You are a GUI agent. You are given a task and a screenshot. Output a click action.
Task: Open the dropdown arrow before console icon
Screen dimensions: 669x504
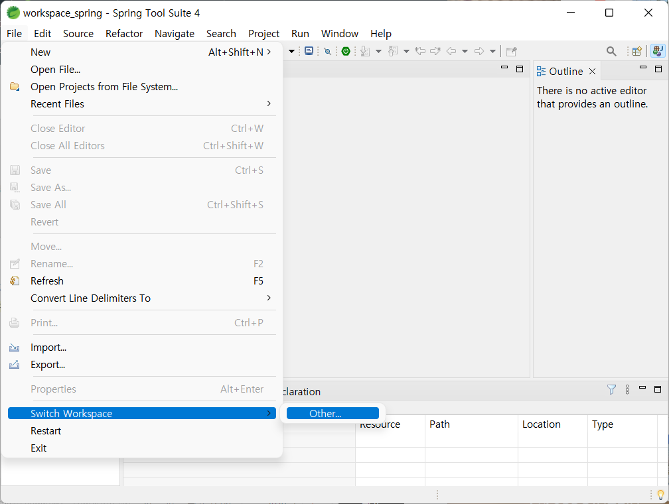[291, 51]
